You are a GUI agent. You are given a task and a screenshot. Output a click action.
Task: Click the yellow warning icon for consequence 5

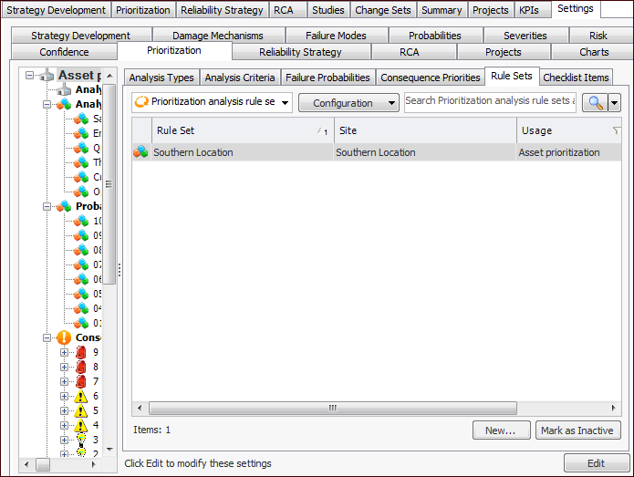[81, 410]
